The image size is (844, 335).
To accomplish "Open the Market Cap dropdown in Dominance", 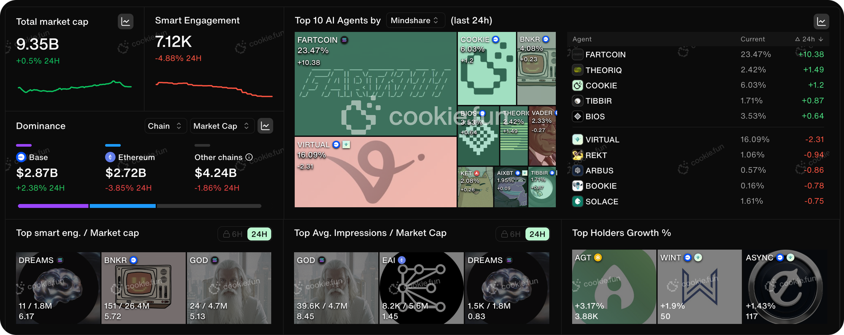I will [222, 126].
